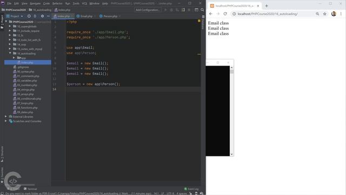Expand the 10_superglobals folder
This screenshot has width=346, height=195.
(10, 27)
